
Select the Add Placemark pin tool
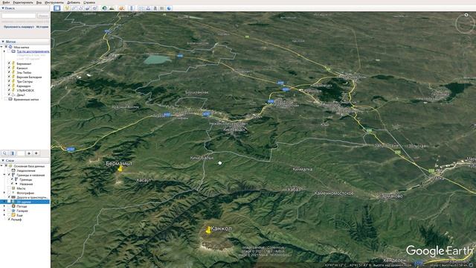click(67, 8)
